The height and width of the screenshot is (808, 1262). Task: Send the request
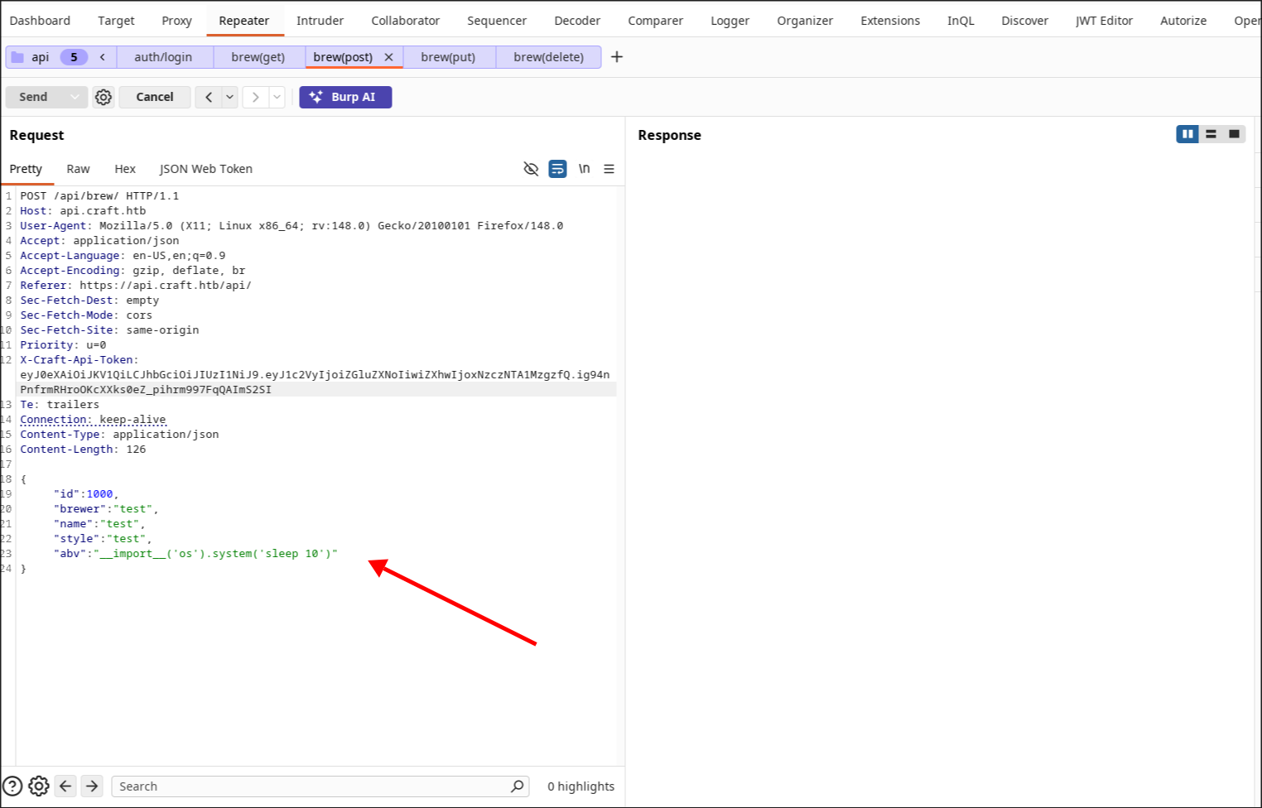pyautogui.click(x=34, y=97)
